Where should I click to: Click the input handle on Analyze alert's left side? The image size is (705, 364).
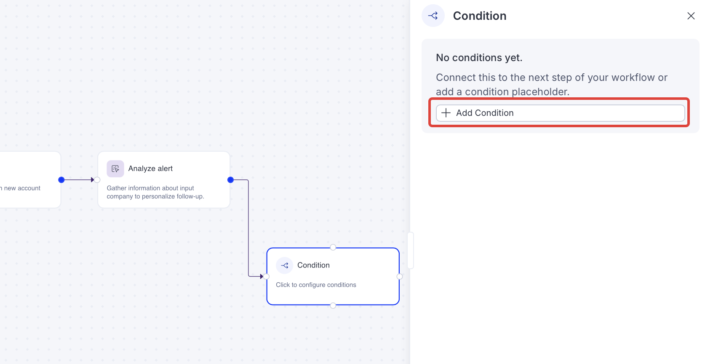coord(96,179)
